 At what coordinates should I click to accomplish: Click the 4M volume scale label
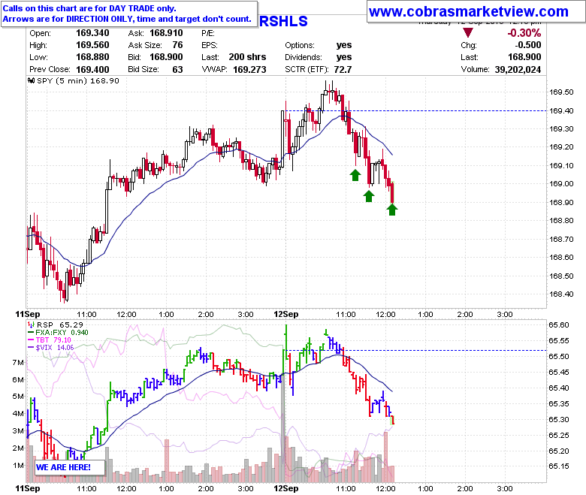[17, 414]
